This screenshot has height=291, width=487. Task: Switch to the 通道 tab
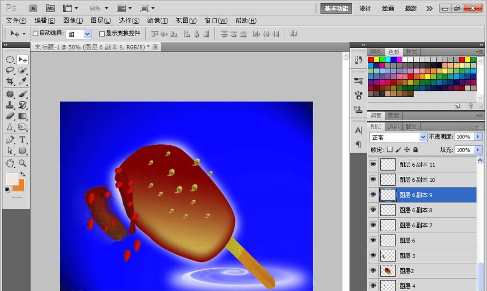coord(394,126)
